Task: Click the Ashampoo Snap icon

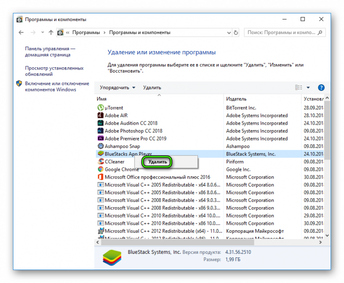Action: click(x=100, y=146)
